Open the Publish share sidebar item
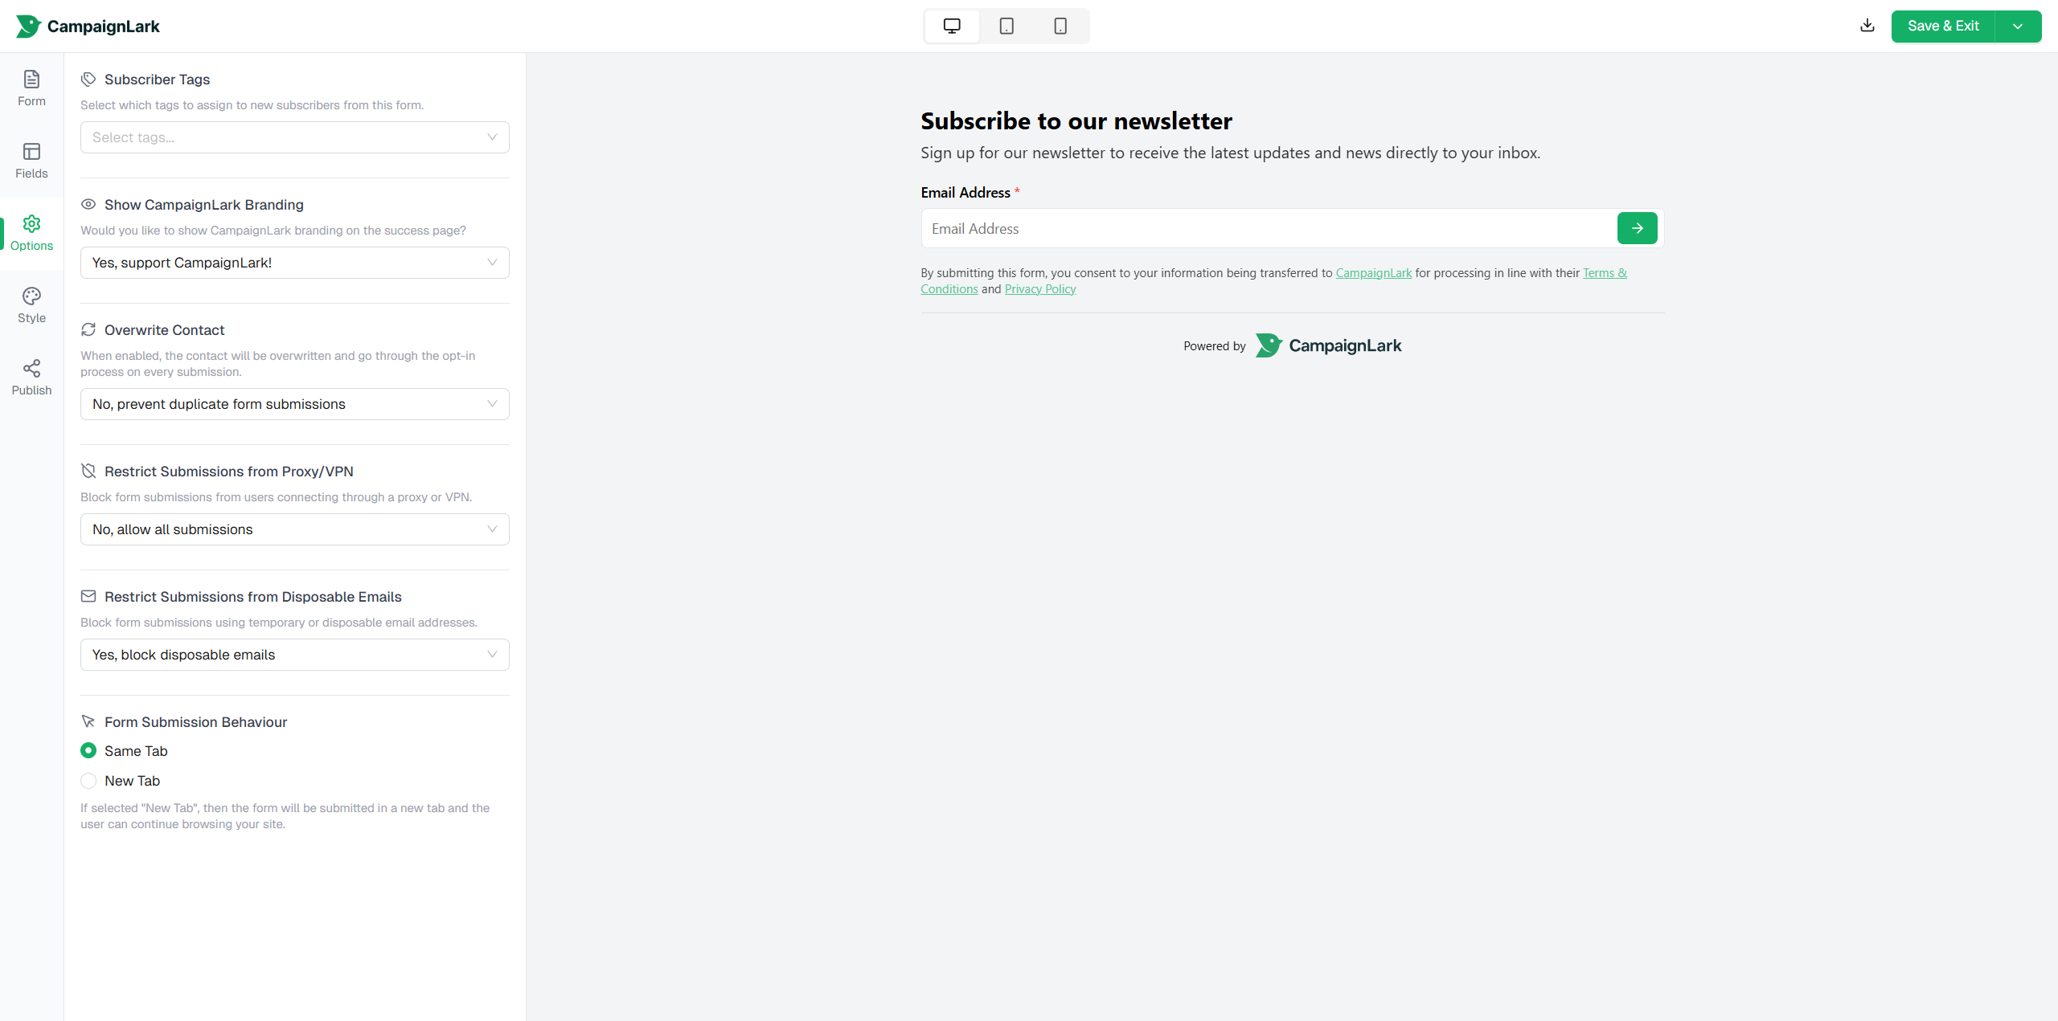 31,378
